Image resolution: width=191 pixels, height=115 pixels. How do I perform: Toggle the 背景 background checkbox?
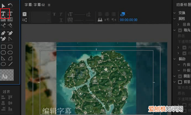[180, 82]
